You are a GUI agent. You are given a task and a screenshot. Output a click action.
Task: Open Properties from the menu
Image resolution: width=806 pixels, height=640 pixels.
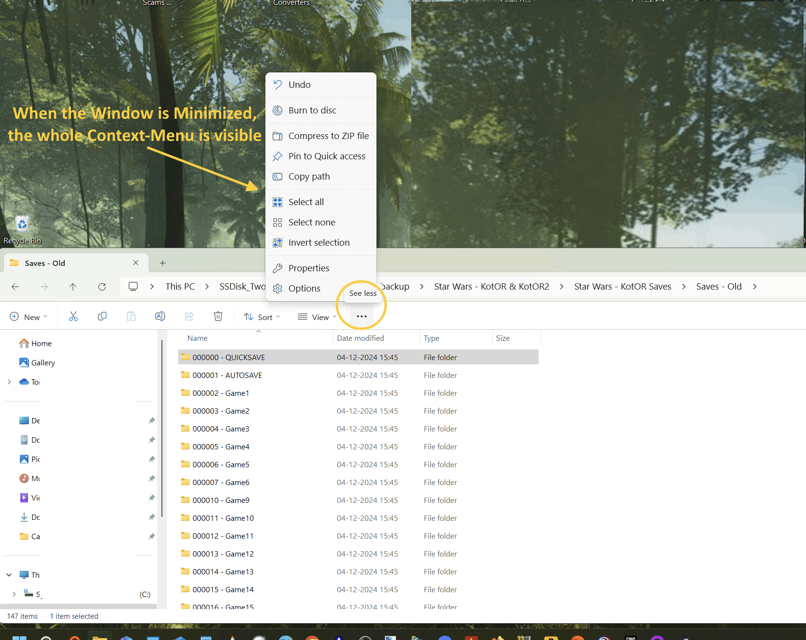(321, 268)
